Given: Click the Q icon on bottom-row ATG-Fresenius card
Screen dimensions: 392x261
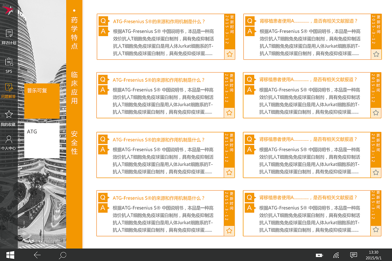Looking at the screenshot, I should (x=104, y=198).
